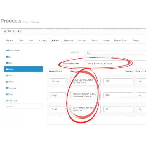Follow the Products breadcrumb link

pos(35,22)
